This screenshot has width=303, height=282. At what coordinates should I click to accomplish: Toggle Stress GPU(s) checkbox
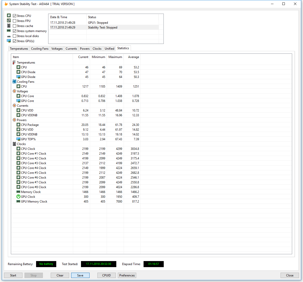(x=15, y=41)
